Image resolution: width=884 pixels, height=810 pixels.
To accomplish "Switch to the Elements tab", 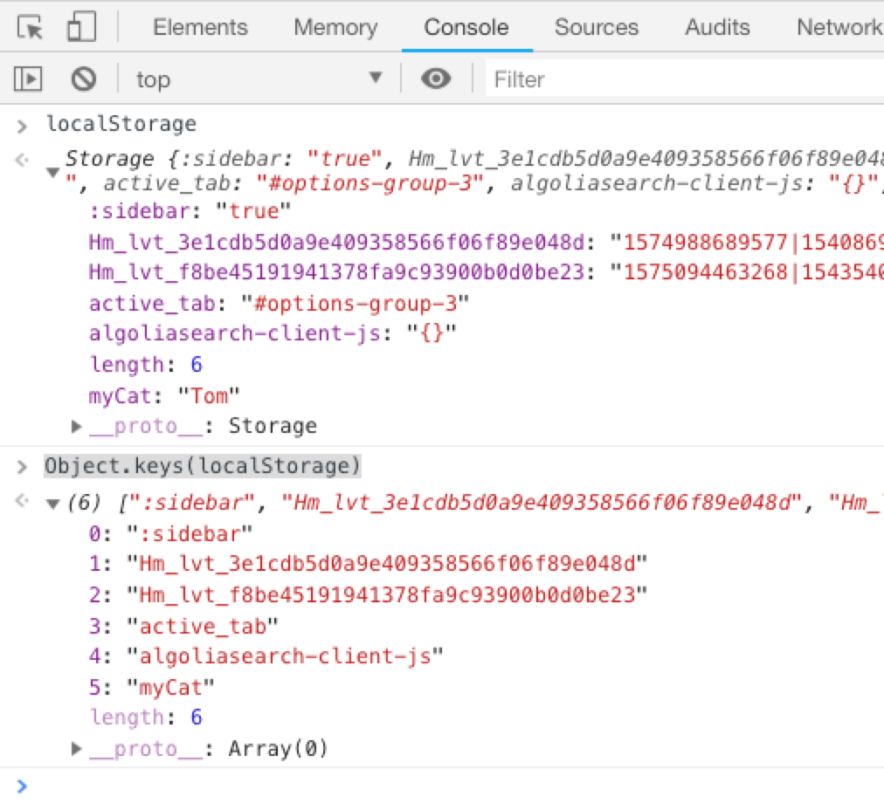I will pos(200,27).
